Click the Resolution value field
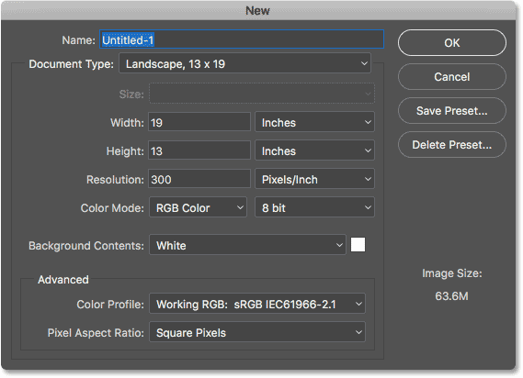Image resolution: width=523 pixels, height=378 pixels. 199,179
